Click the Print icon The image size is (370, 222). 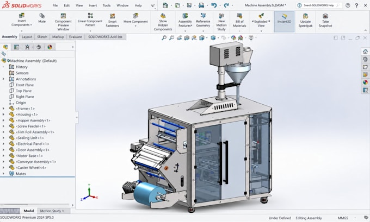tap(201, 5)
